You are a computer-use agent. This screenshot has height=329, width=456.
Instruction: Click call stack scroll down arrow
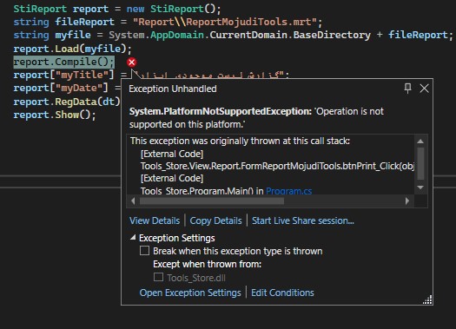click(x=420, y=188)
